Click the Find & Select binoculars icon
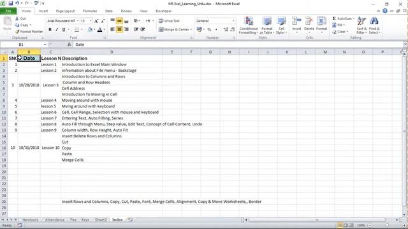 tap(374, 21)
